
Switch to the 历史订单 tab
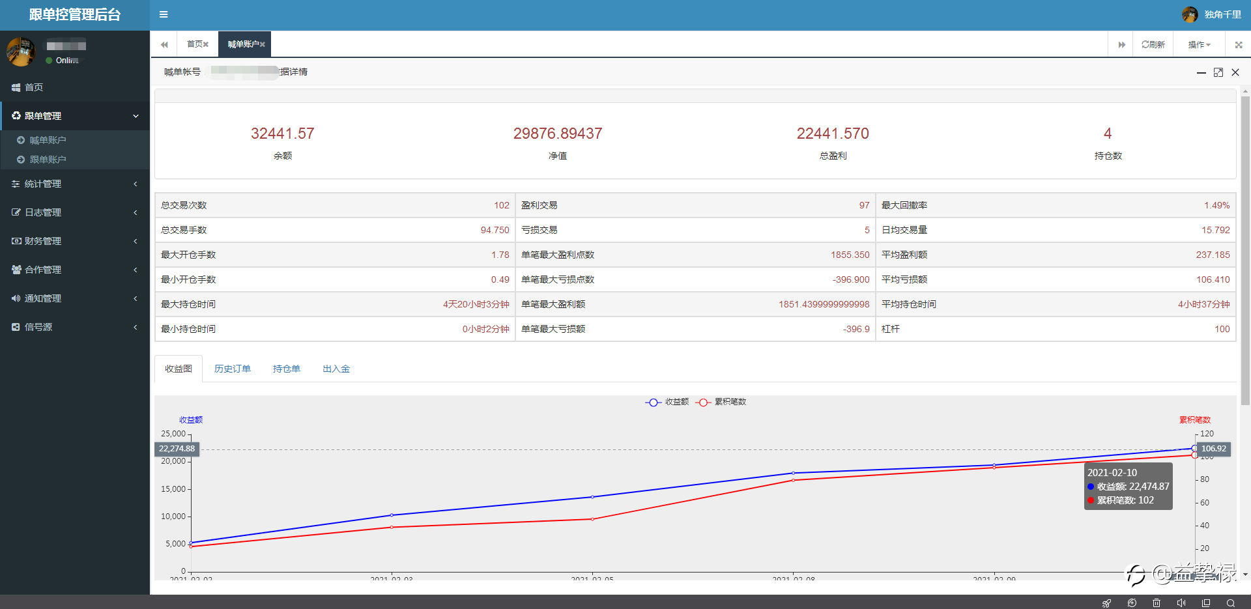tap(233, 369)
